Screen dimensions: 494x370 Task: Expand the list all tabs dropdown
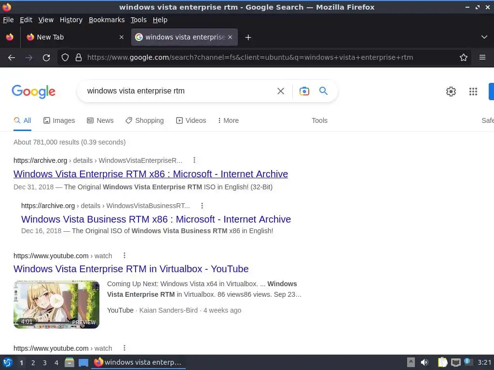[484, 37]
